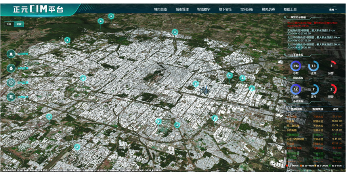Open the 夜晚 dropdown in top right

pos(333,9)
